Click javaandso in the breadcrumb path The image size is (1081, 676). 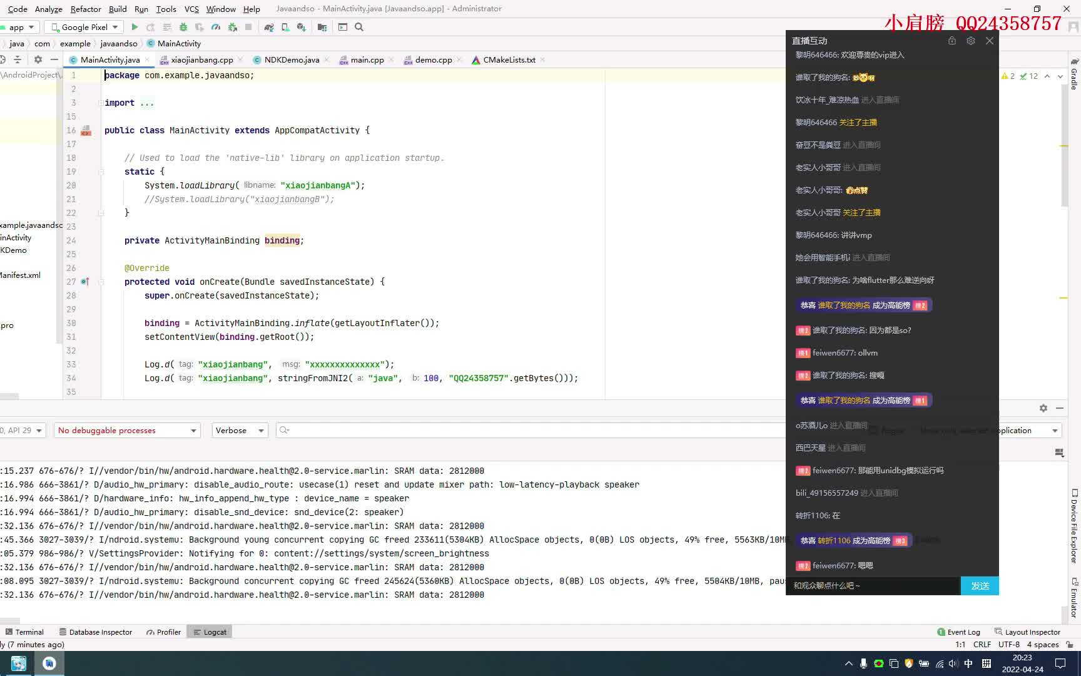coord(119,44)
